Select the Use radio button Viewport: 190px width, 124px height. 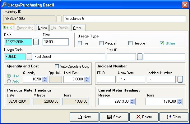click(x=9, y=76)
